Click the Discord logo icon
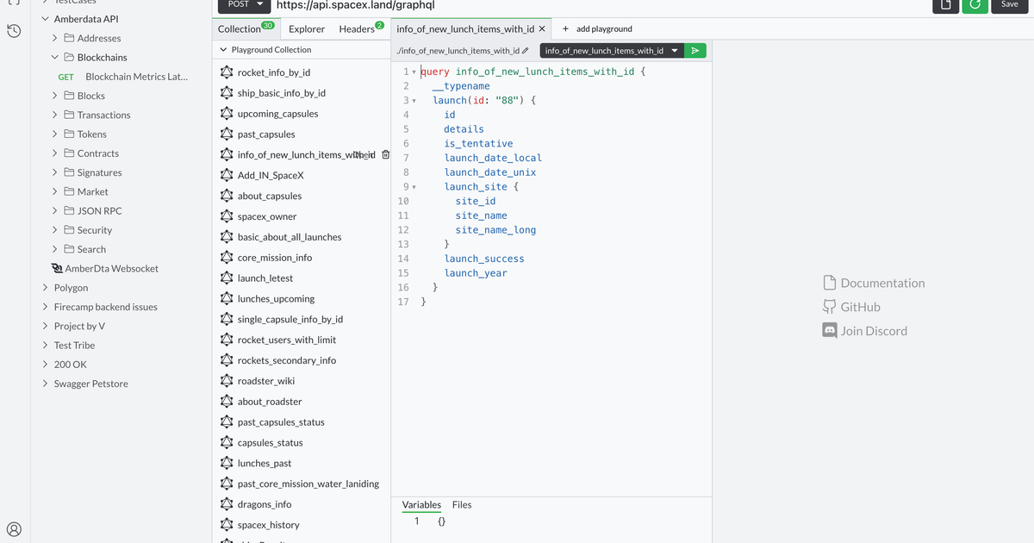This screenshot has width=1034, height=543. click(x=830, y=331)
